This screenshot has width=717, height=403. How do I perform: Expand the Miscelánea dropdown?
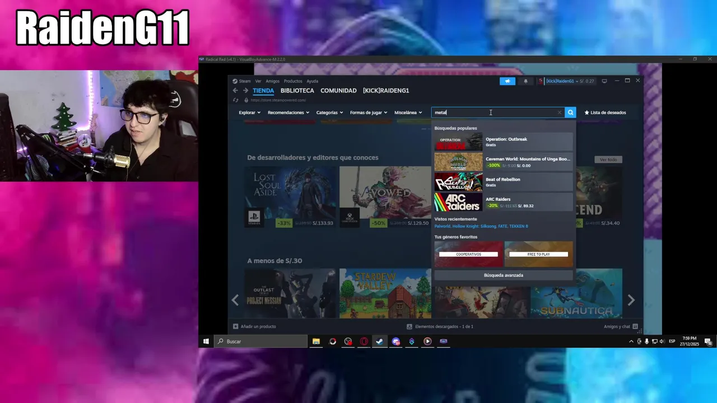pos(408,113)
